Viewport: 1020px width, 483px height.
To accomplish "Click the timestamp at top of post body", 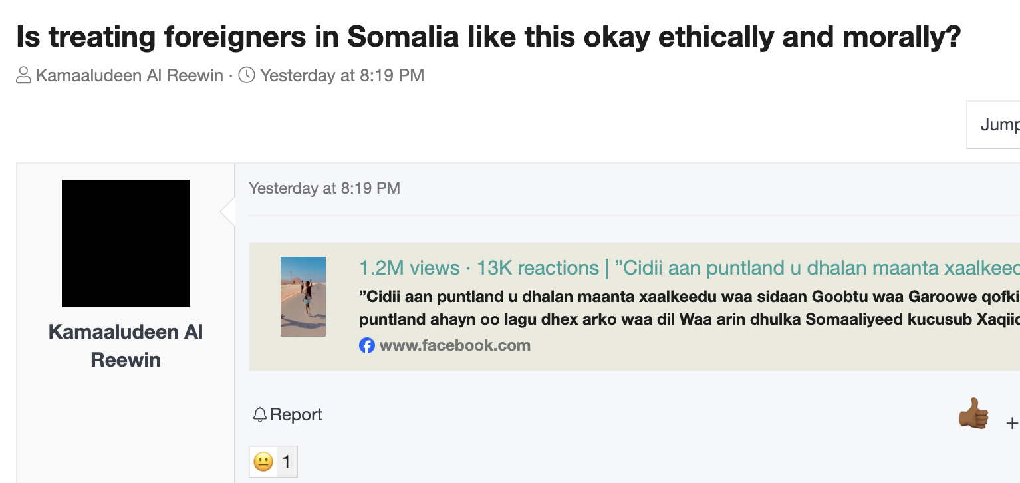I will click(324, 188).
